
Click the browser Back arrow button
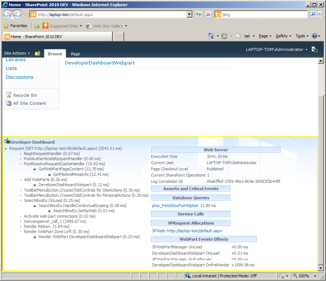[x=7, y=14]
